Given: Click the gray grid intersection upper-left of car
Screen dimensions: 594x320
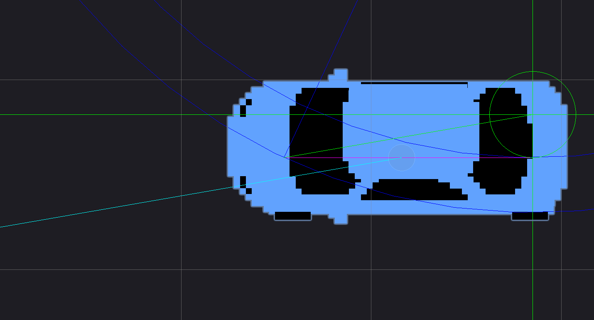Looking at the screenshot, I should coord(181,80).
